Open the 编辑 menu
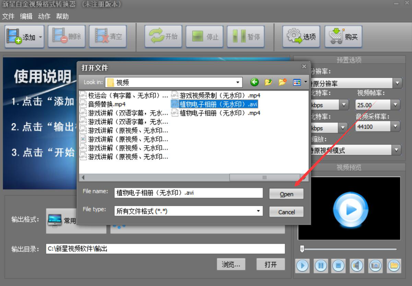 click(x=26, y=16)
